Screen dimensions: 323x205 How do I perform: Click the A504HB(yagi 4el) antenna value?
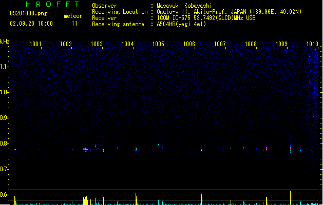[181, 24]
